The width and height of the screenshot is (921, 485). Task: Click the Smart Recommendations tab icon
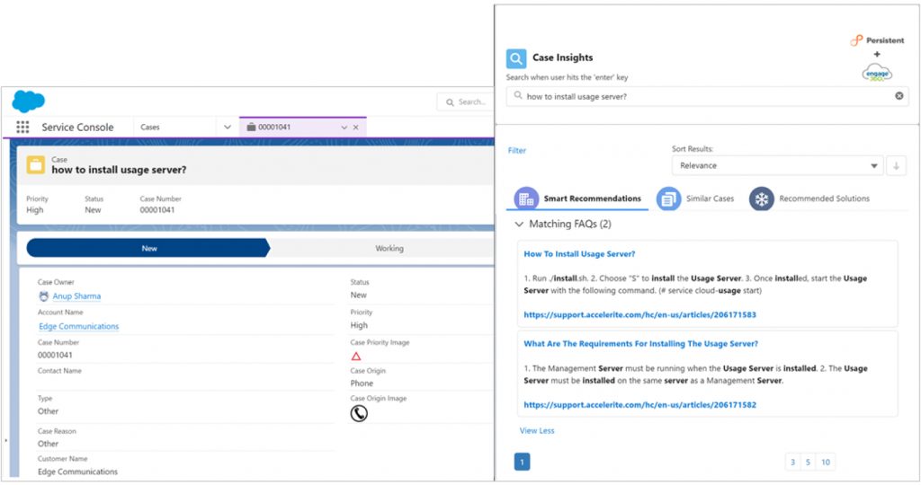coord(525,198)
